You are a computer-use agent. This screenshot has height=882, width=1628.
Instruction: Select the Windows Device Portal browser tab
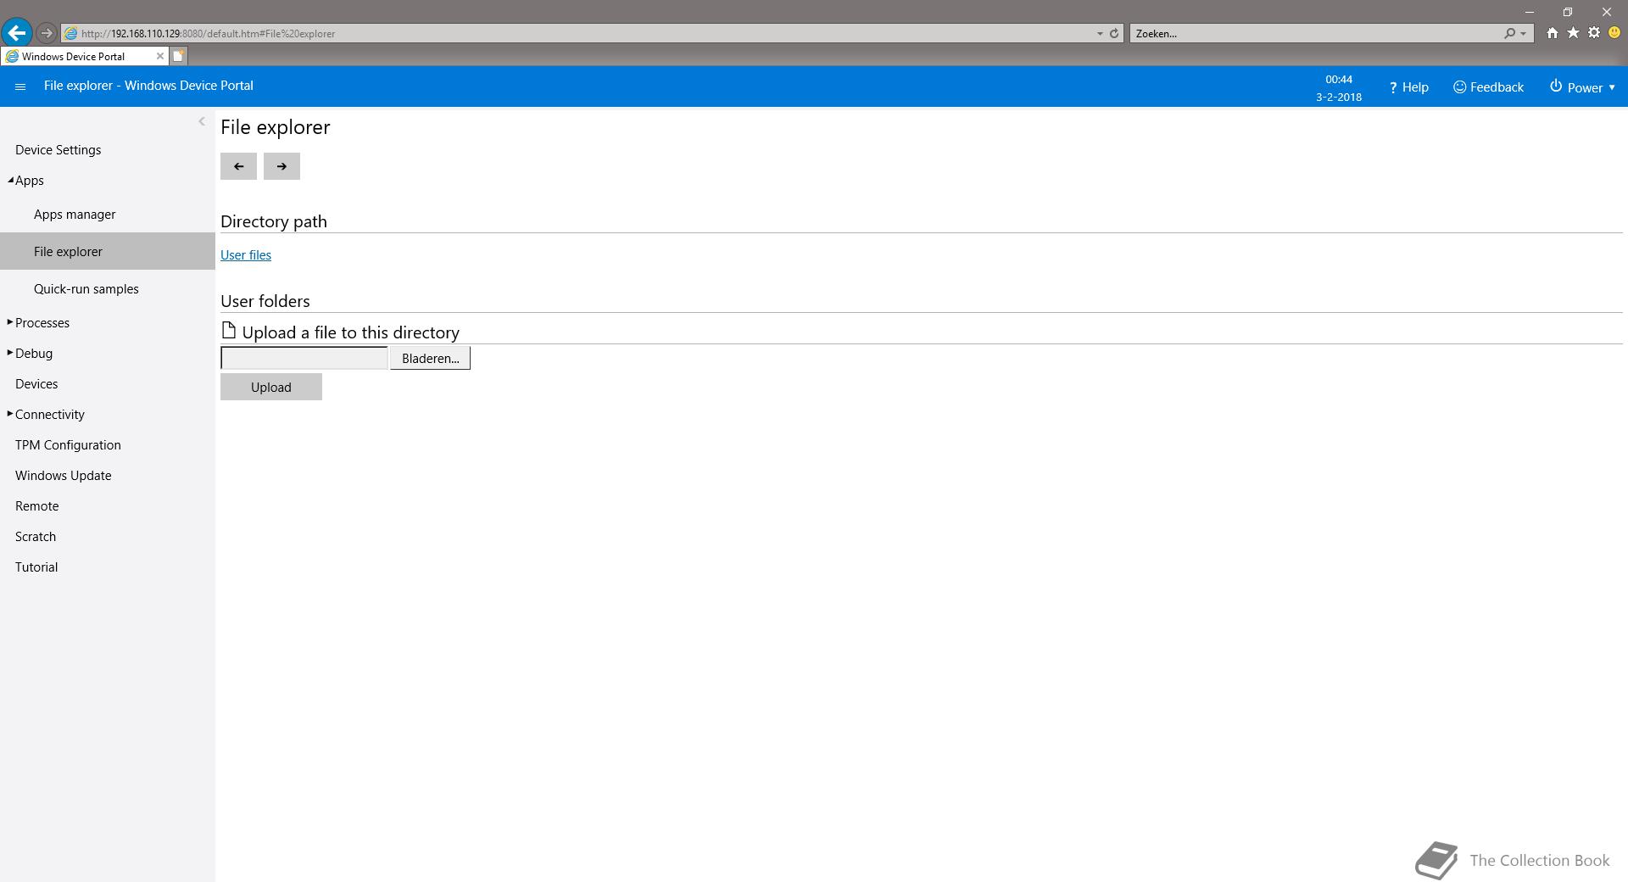click(x=83, y=56)
